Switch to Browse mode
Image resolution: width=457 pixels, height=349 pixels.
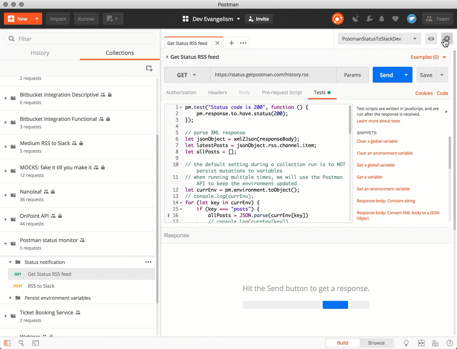(x=376, y=343)
